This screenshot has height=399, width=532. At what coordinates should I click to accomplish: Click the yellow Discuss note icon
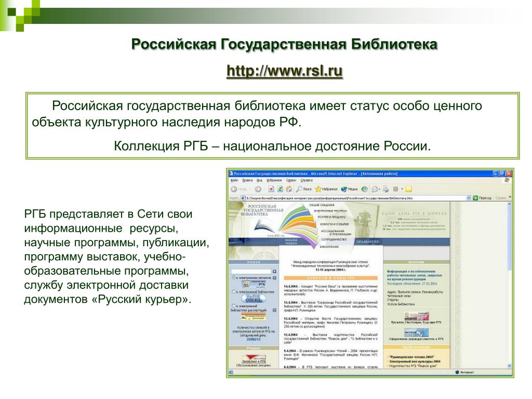[x=409, y=189]
